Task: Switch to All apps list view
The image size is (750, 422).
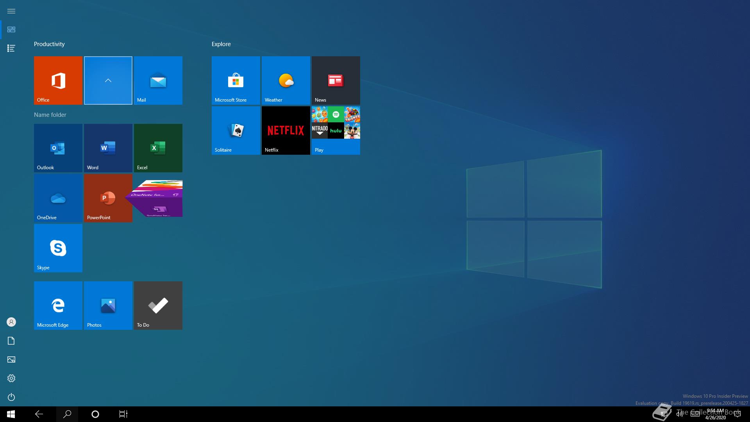Action: click(x=11, y=48)
